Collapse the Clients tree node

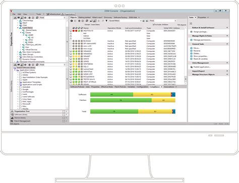pos(21,33)
